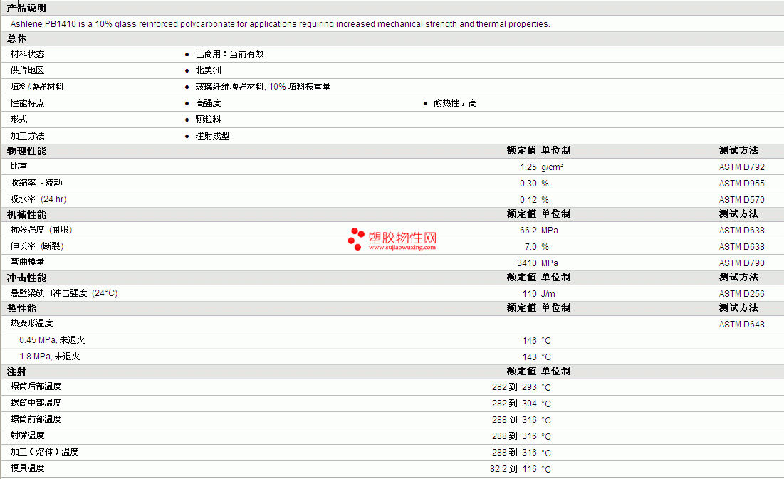Click the g/cm³ unit
784x479 pixels.
tap(552, 167)
